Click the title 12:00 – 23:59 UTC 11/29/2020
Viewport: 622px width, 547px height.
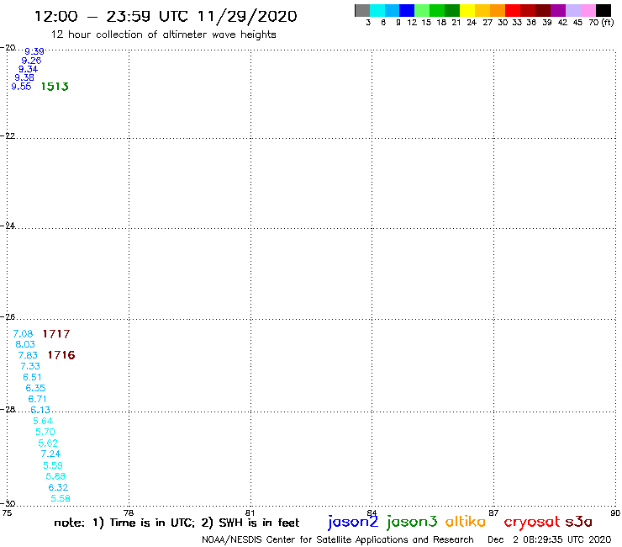(166, 17)
